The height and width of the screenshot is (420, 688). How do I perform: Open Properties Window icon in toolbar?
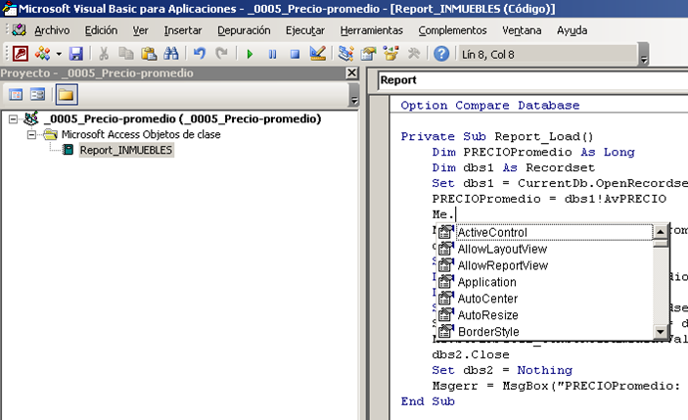(x=368, y=54)
